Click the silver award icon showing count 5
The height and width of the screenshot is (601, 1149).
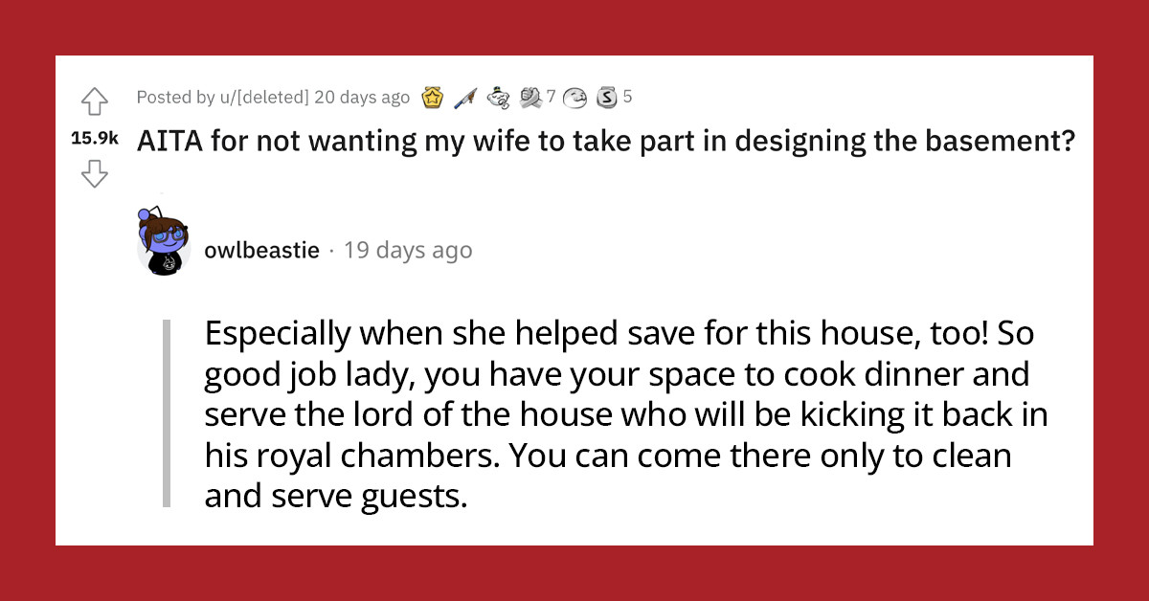[605, 97]
